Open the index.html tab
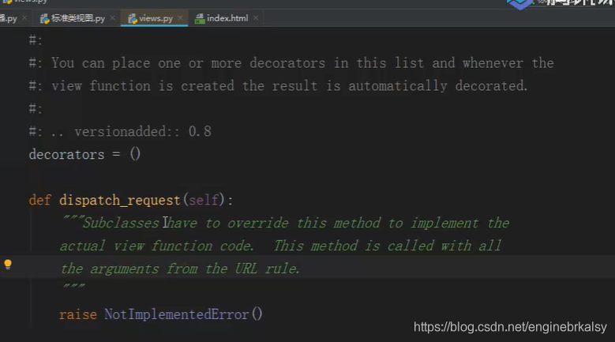Viewport: 615px width, 342px height. (x=227, y=18)
